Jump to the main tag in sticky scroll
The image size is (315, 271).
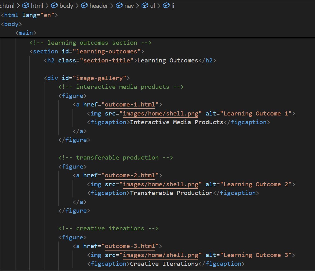[26, 33]
